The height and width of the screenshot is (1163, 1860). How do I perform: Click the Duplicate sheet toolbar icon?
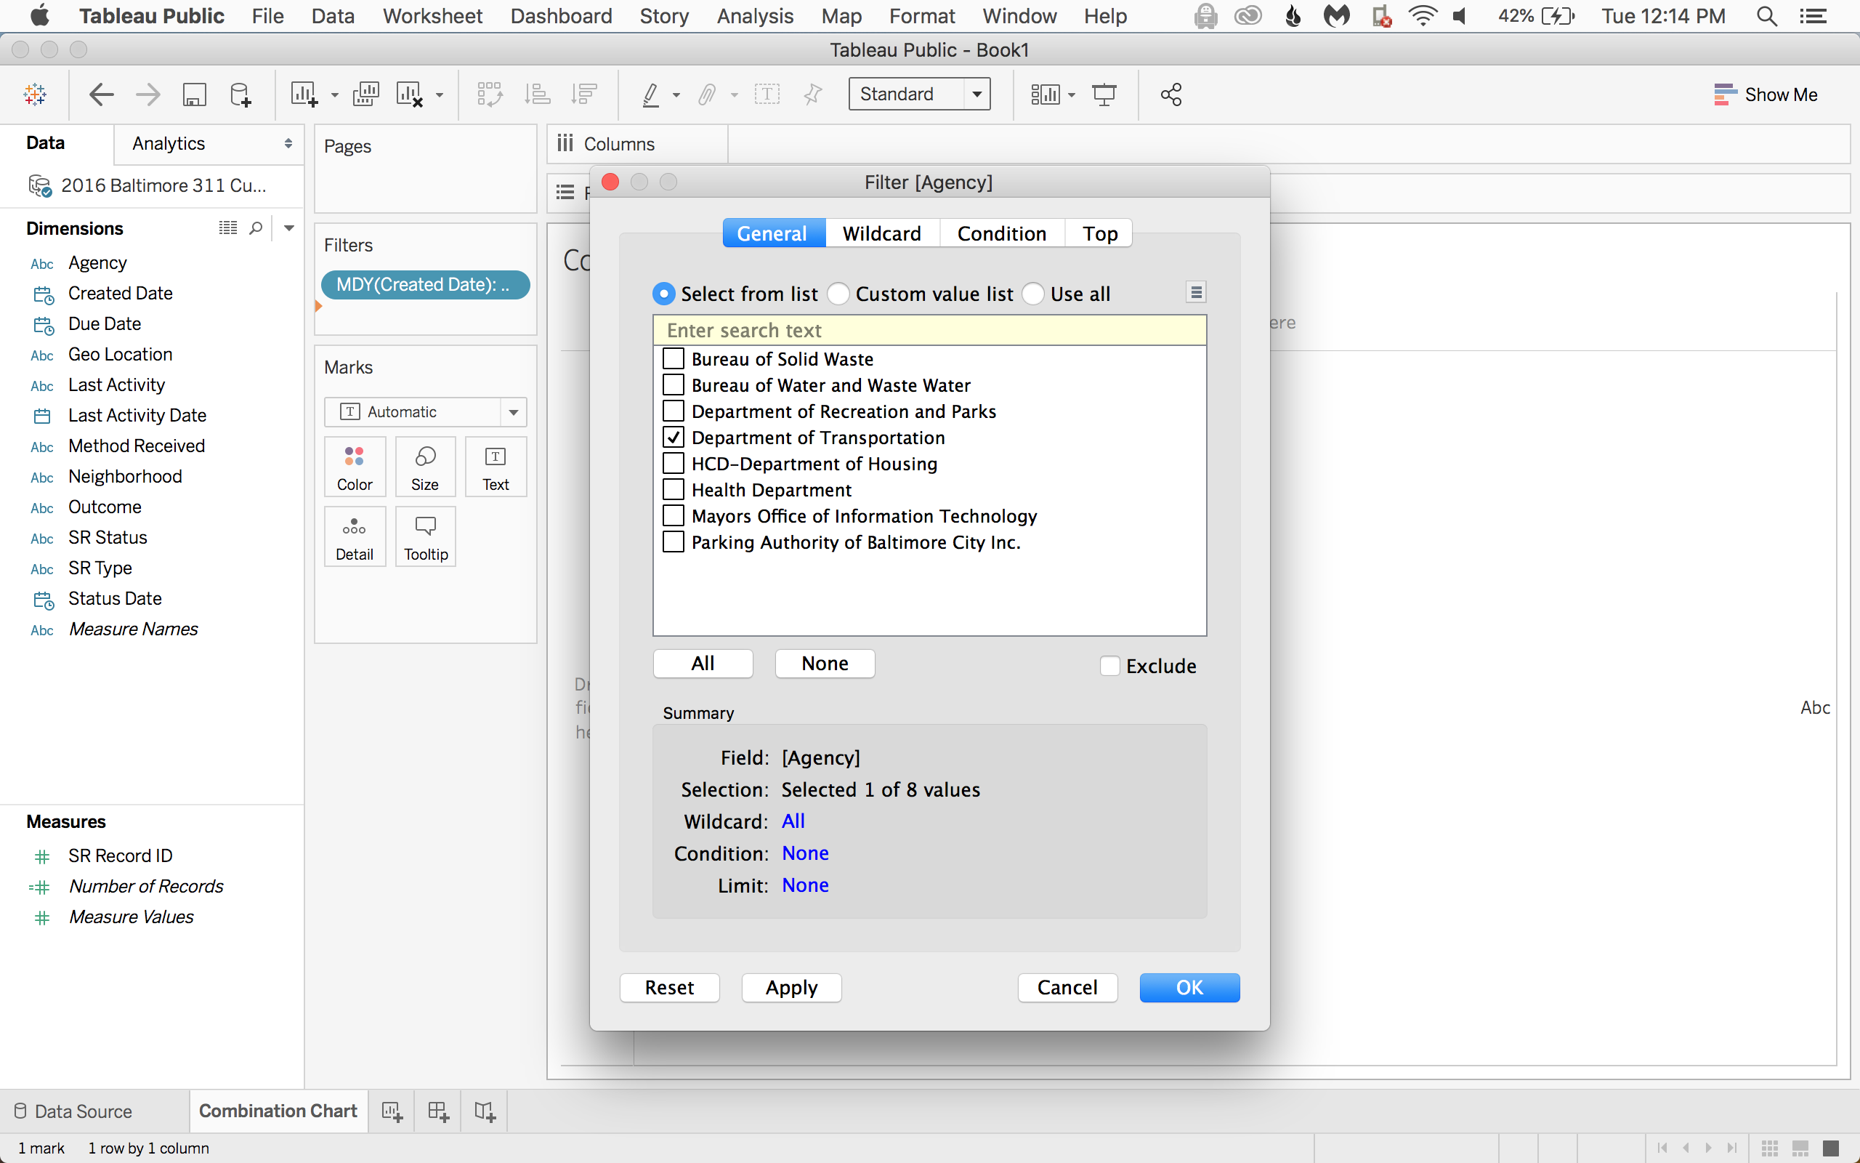[x=366, y=94]
